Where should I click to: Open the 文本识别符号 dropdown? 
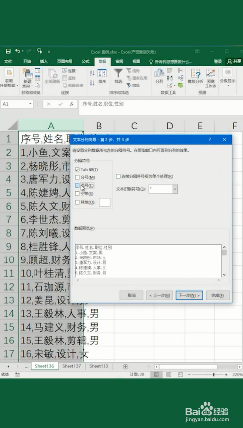tap(175, 189)
